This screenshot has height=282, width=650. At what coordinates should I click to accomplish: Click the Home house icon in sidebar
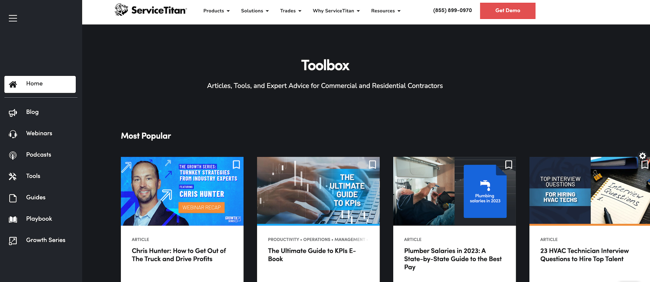pyautogui.click(x=13, y=84)
